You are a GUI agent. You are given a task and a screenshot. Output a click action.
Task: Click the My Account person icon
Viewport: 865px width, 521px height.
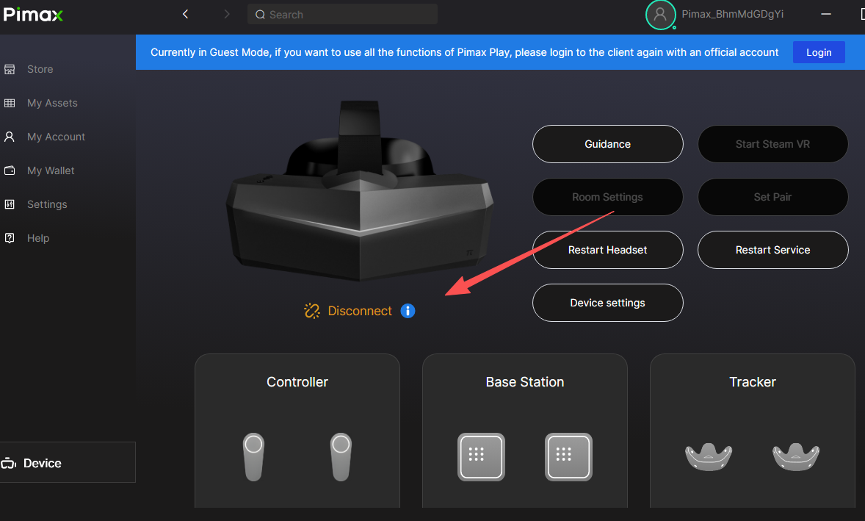10,137
